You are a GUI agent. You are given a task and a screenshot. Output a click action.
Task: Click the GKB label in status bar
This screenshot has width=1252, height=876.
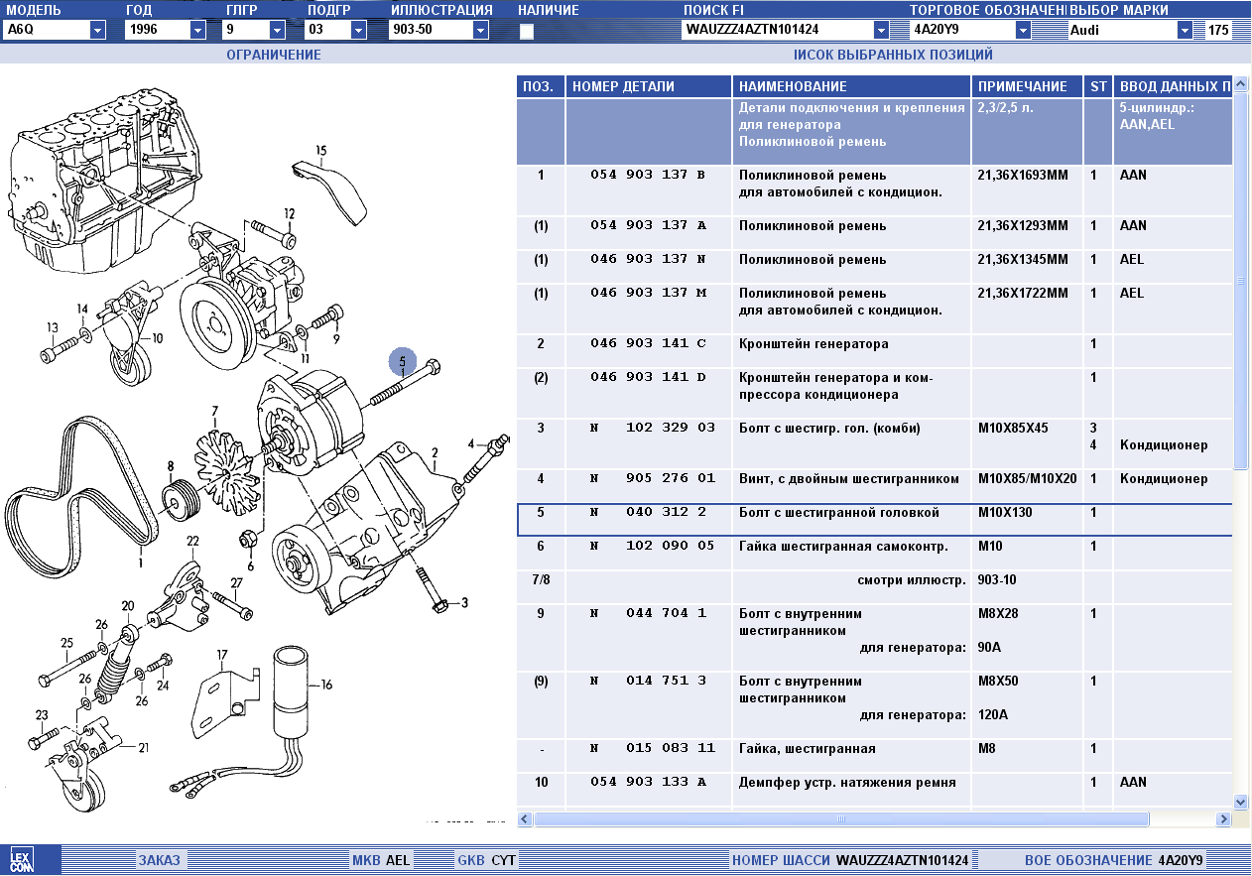point(471,860)
